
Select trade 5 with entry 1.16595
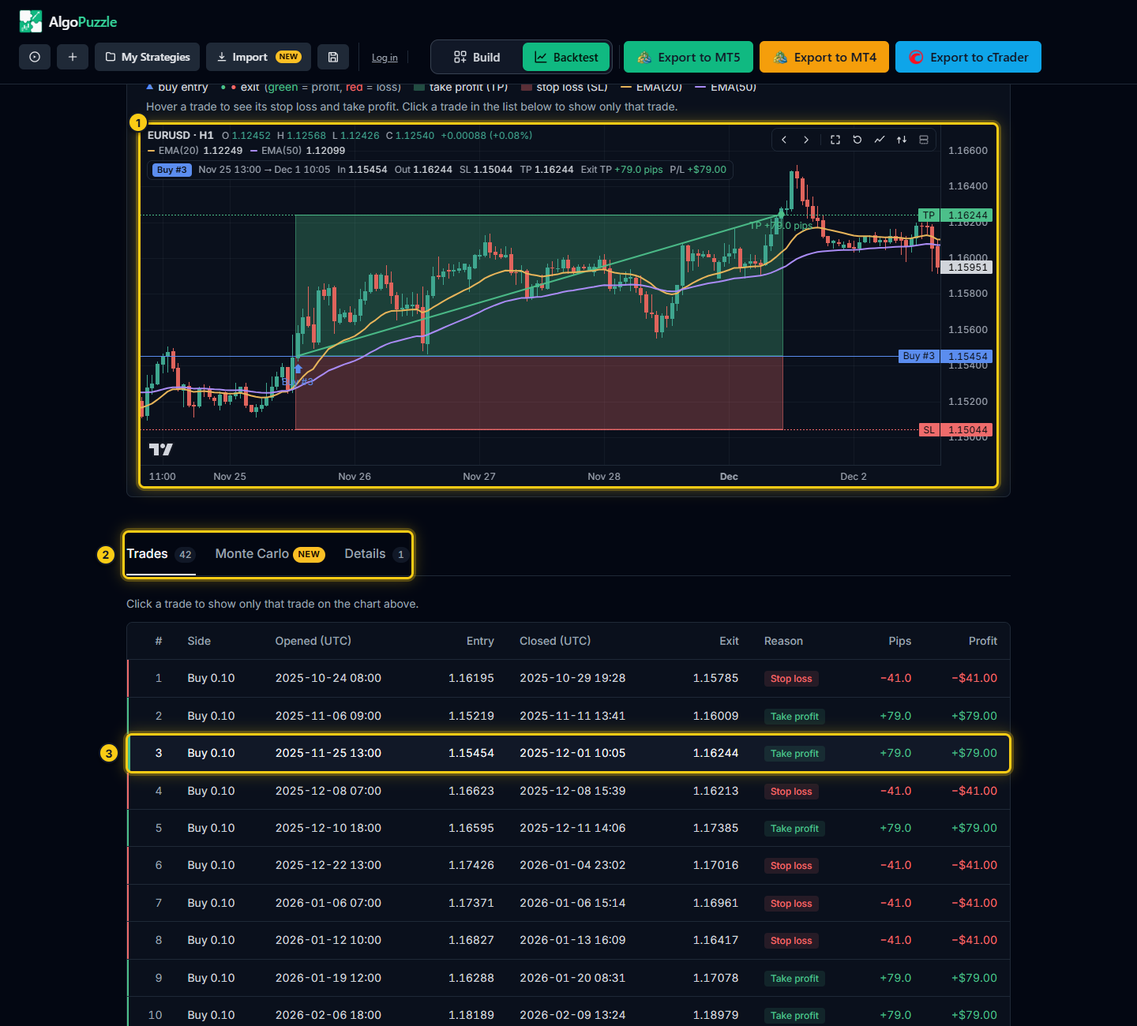click(568, 828)
